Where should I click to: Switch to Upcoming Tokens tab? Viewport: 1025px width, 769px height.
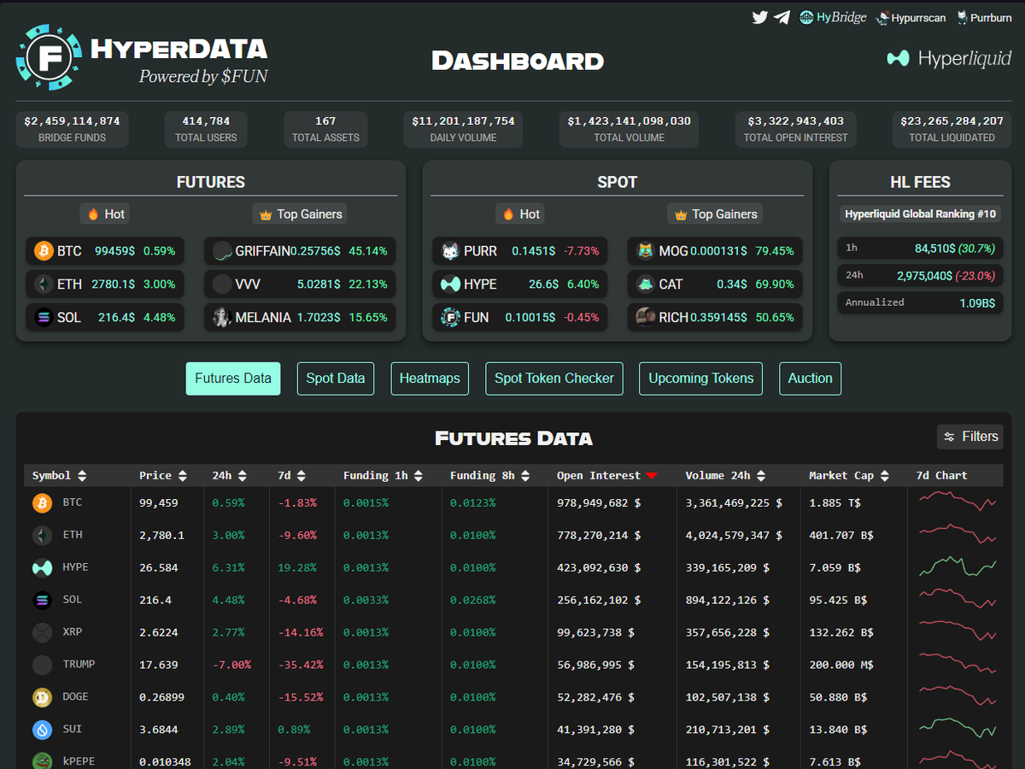701,379
